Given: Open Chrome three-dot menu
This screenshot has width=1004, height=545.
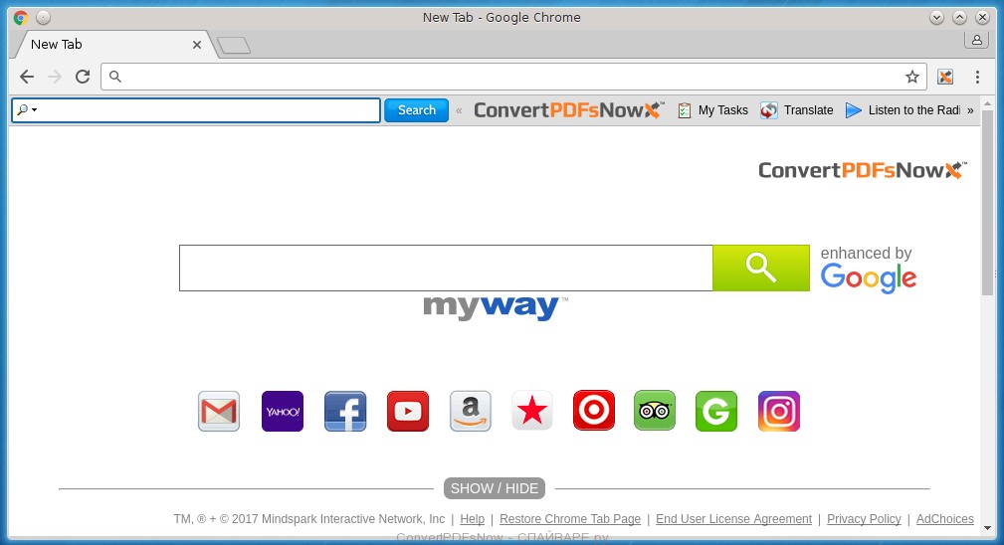Looking at the screenshot, I should point(977,77).
